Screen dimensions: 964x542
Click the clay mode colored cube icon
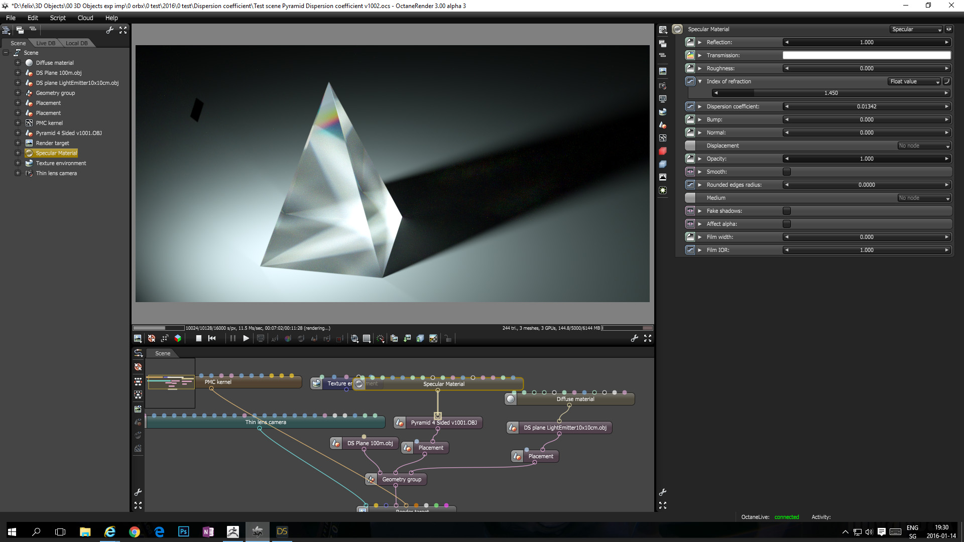[x=178, y=339]
